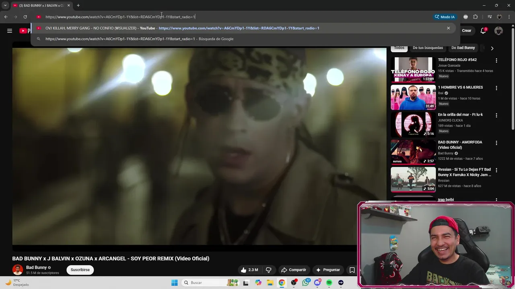Click channel name 'JUNIOR$ CLICKA'

pyautogui.click(x=450, y=120)
